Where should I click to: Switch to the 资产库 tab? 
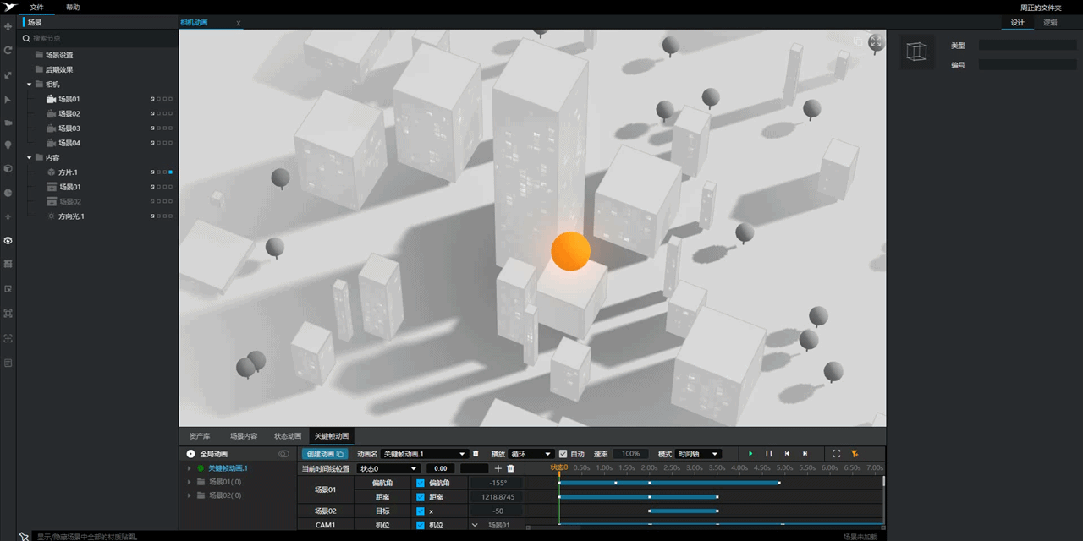click(200, 436)
